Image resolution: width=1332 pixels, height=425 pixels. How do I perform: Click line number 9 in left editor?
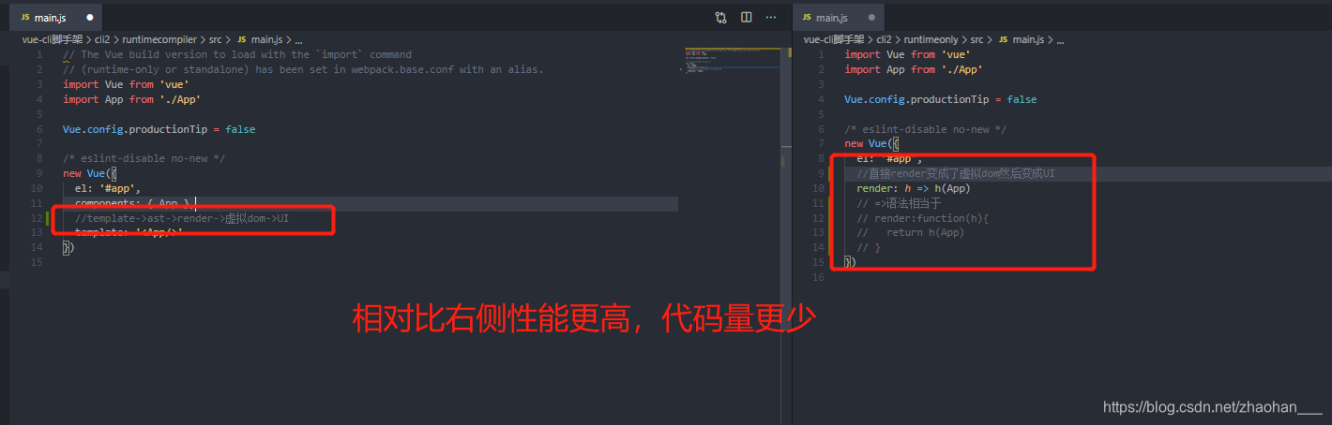[x=38, y=173]
